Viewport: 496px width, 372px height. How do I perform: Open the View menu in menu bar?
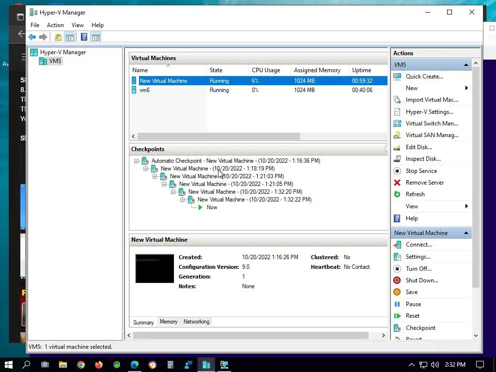pos(77,25)
